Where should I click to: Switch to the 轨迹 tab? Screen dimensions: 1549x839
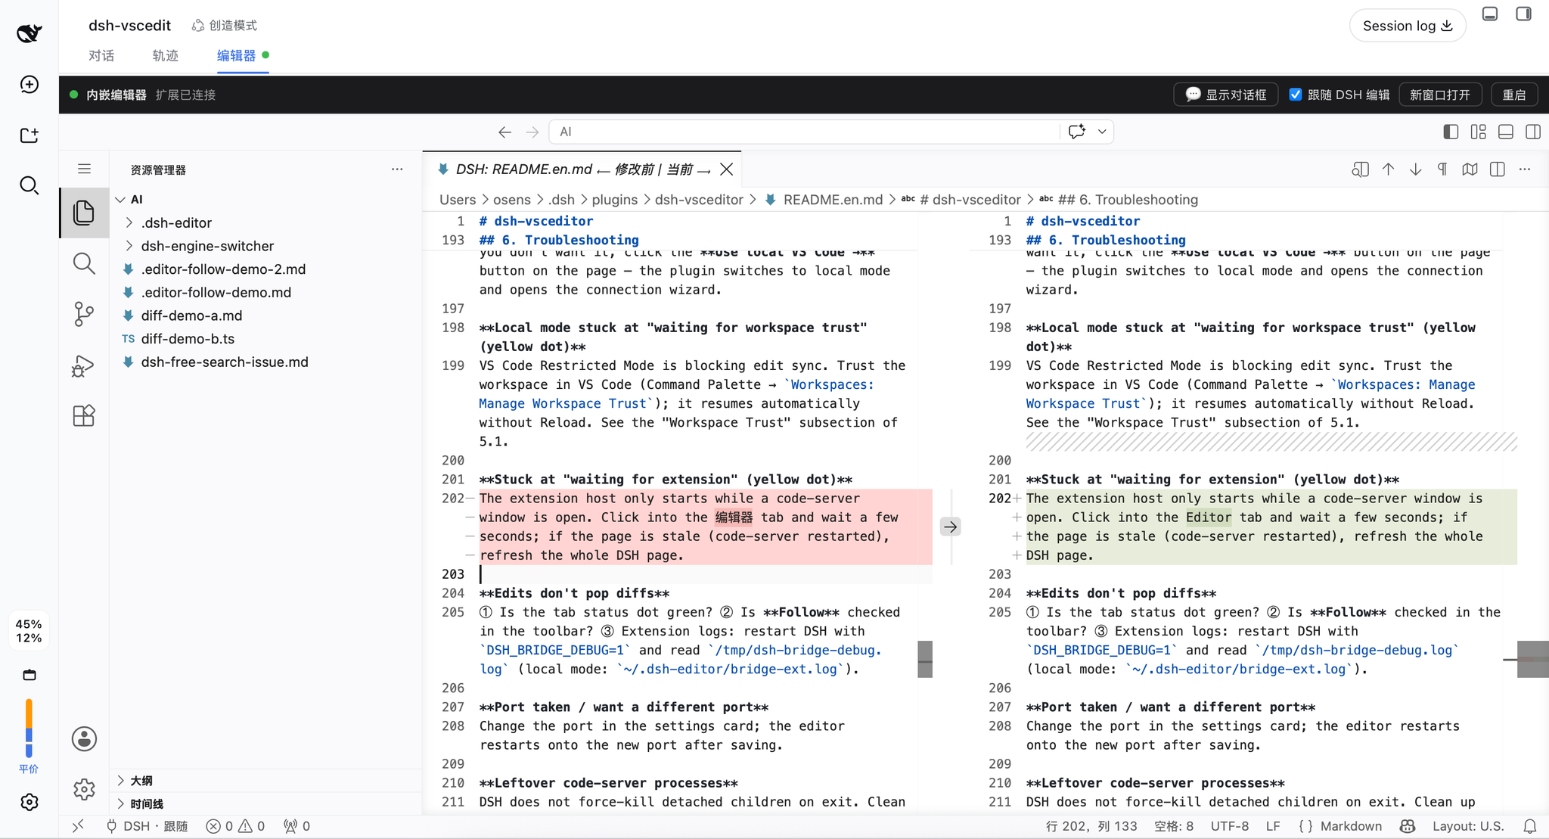coord(165,55)
